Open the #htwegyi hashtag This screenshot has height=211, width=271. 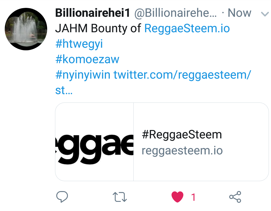click(x=79, y=44)
